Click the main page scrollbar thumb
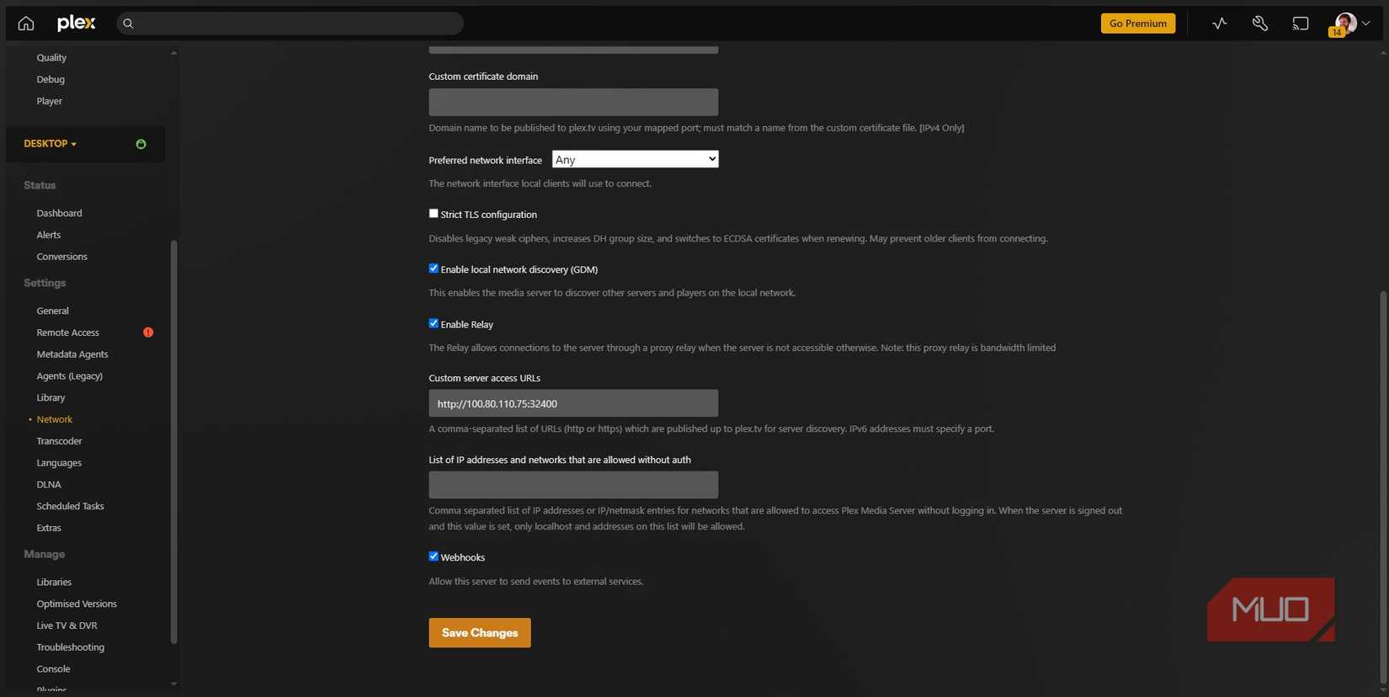 [1382, 487]
